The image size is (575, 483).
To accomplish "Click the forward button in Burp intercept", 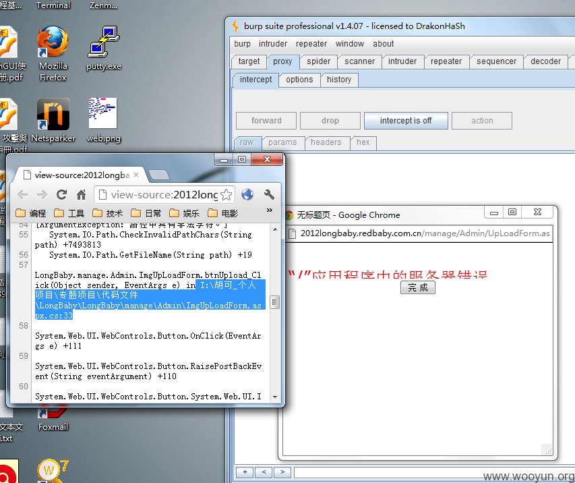I will pos(266,121).
